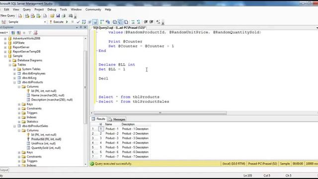318x179 pixels.
Task: Open the Debug menu
Action: pos(52,9)
